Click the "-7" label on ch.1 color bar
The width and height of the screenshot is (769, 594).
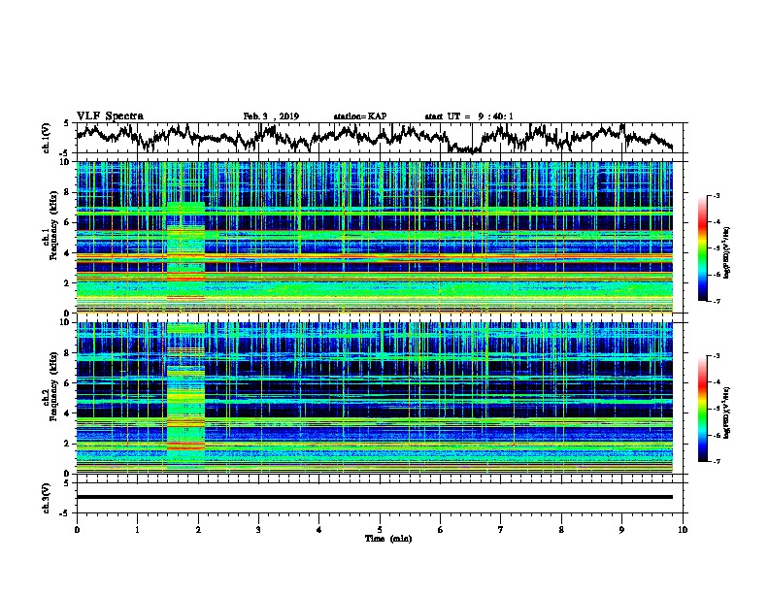click(x=716, y=301)
